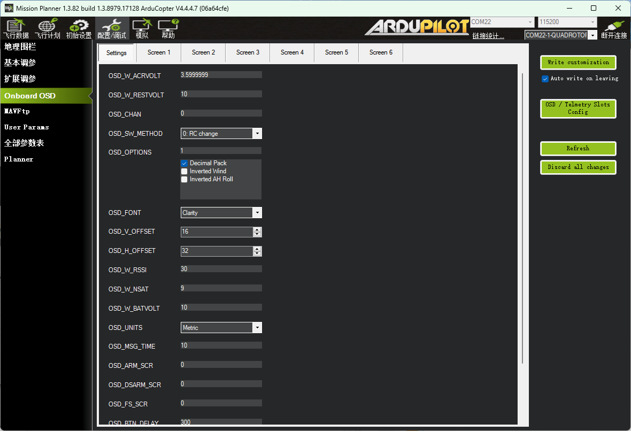Click the Mission Planner title bar icon

click(x=9, y=8)
